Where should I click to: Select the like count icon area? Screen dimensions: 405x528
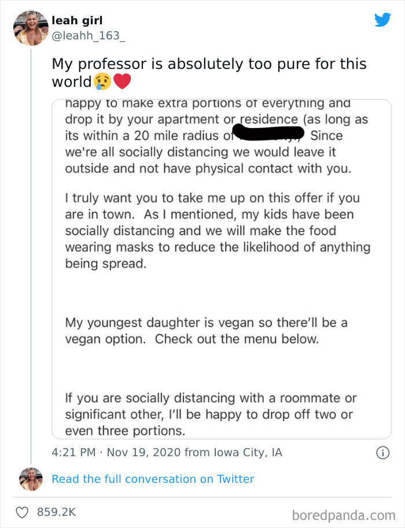tap(23, 512)
